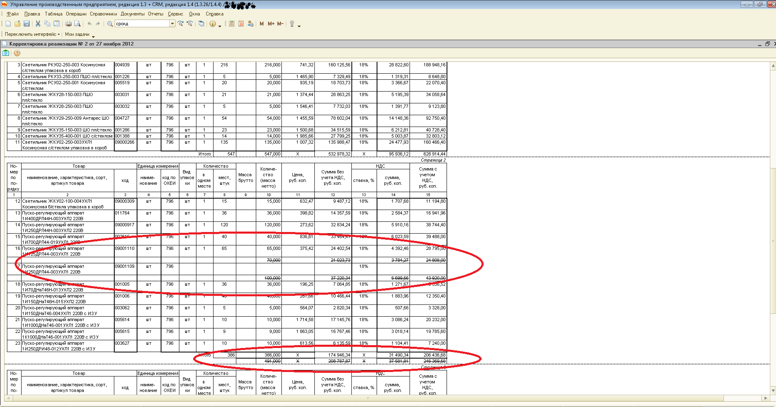Image resolution: width=776 pixels, height=407 pixels.
Task: Select cell Светильник РКУ33-250-003 ПШО пл/стекло
Action: coord(68,77)
